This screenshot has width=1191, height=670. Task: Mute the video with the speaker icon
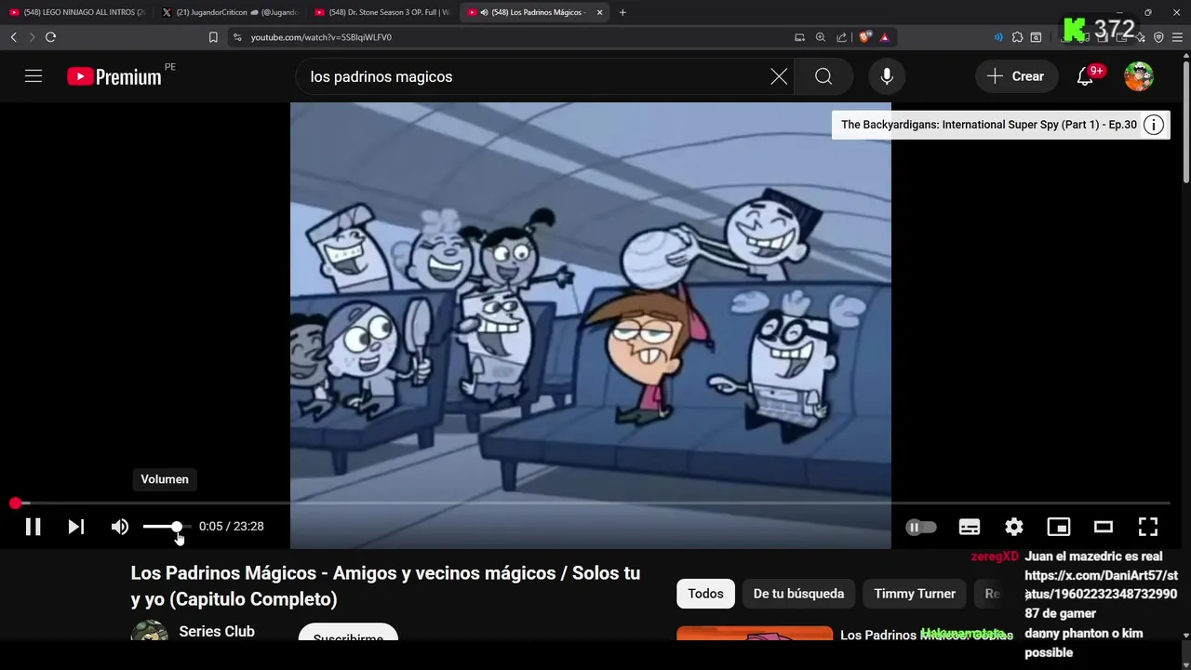(x=120, y=527)
